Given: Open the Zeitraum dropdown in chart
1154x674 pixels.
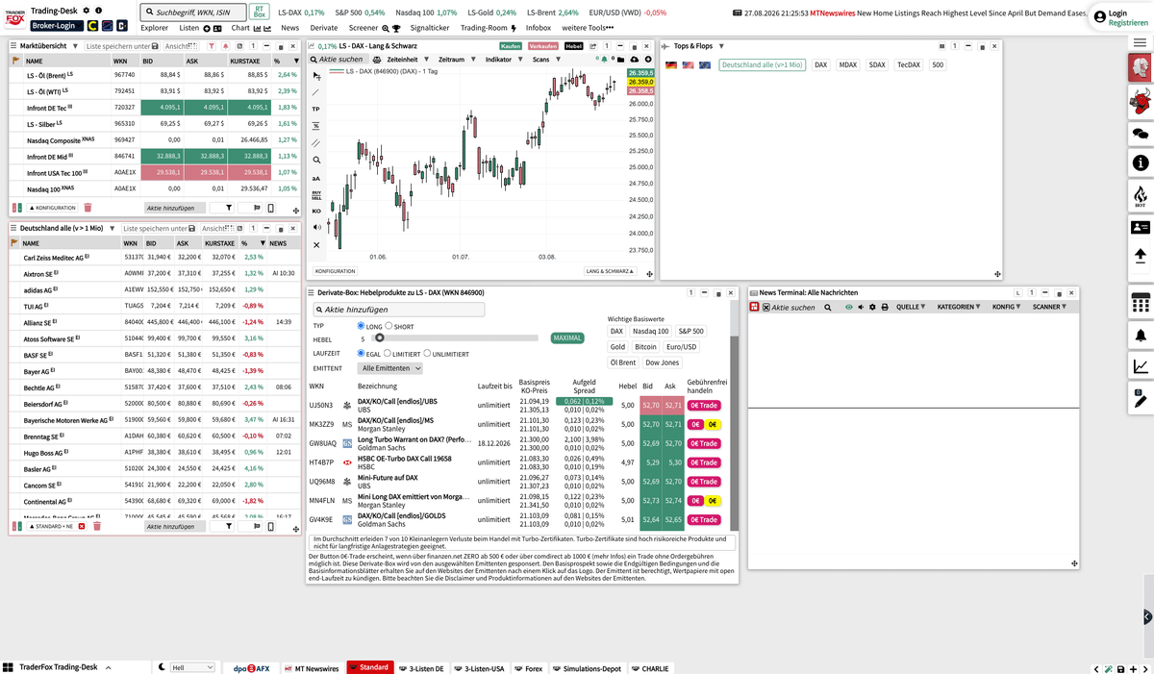Looking at the screenshot, I should [x=458, y=60].
